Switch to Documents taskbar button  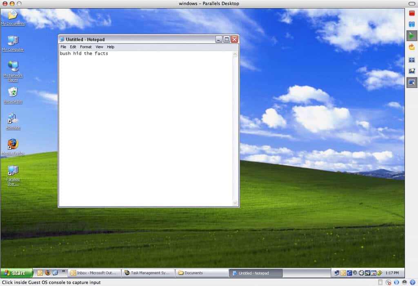[202, 273]
